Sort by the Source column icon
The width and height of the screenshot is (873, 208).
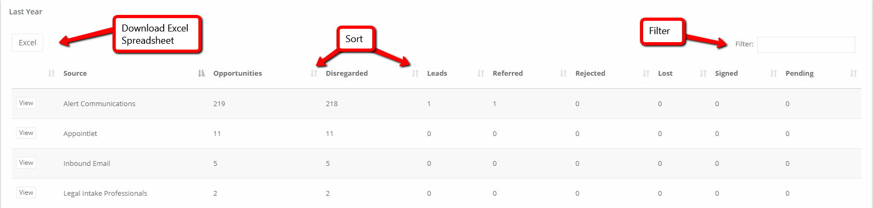point(201,73)
